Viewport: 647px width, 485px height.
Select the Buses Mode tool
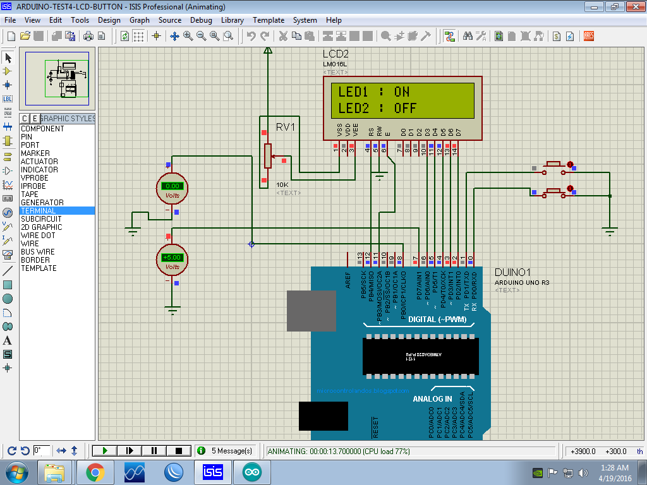8,126
